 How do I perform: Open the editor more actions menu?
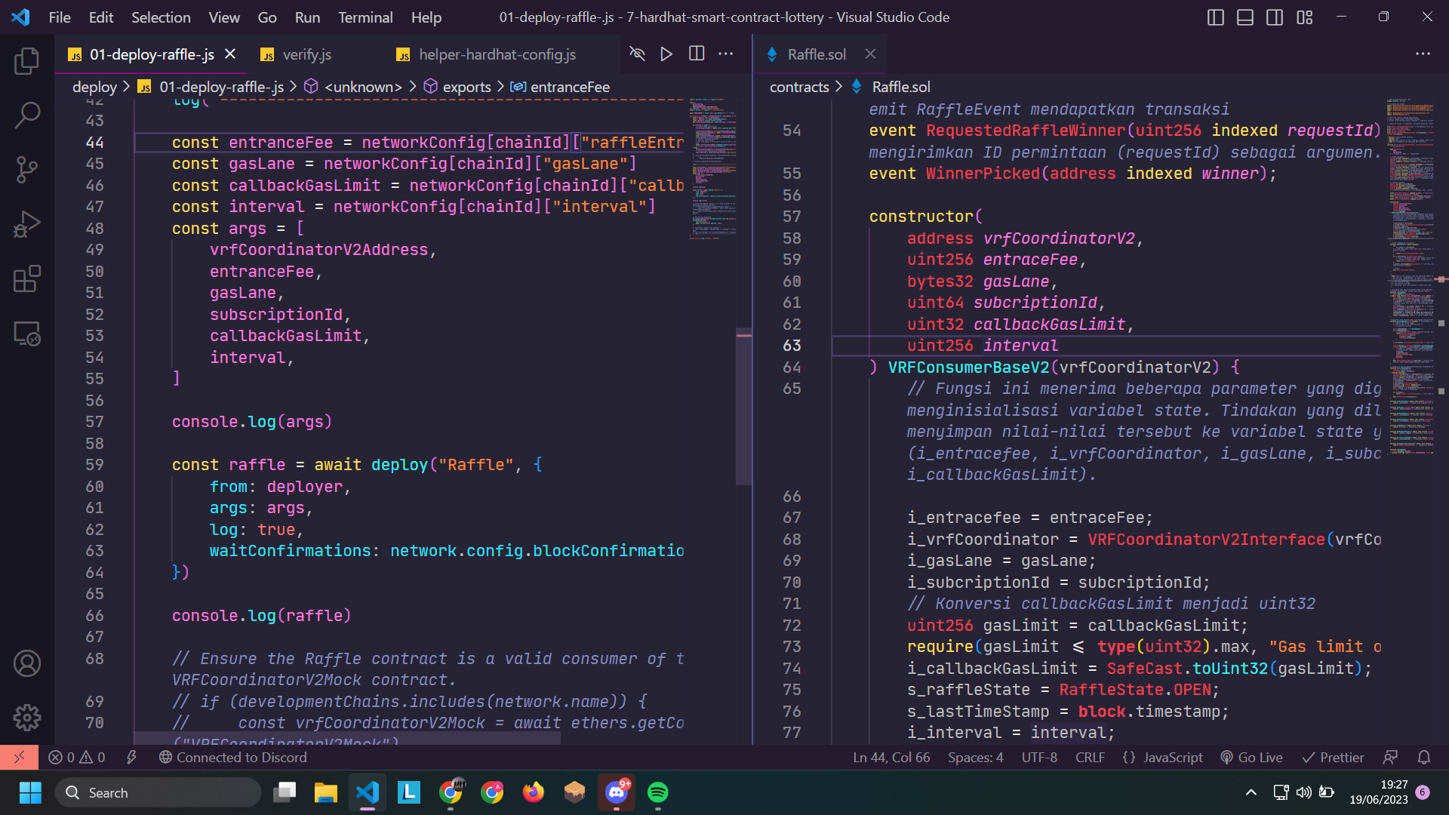[726, 54]
